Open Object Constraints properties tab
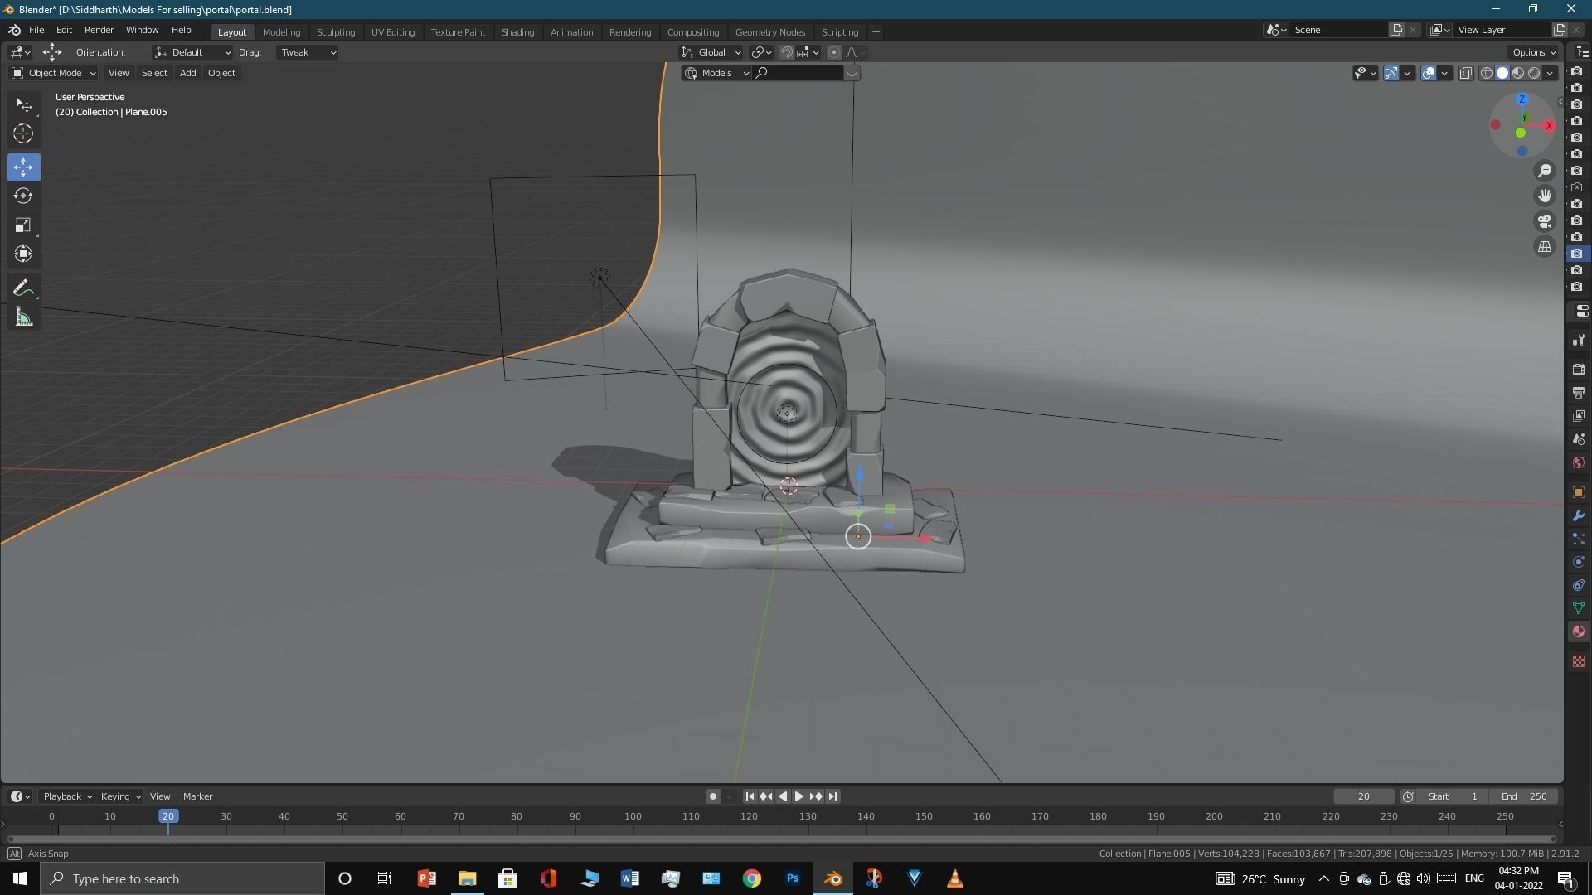1592x895 pixels. click(x=1579, y=585)
